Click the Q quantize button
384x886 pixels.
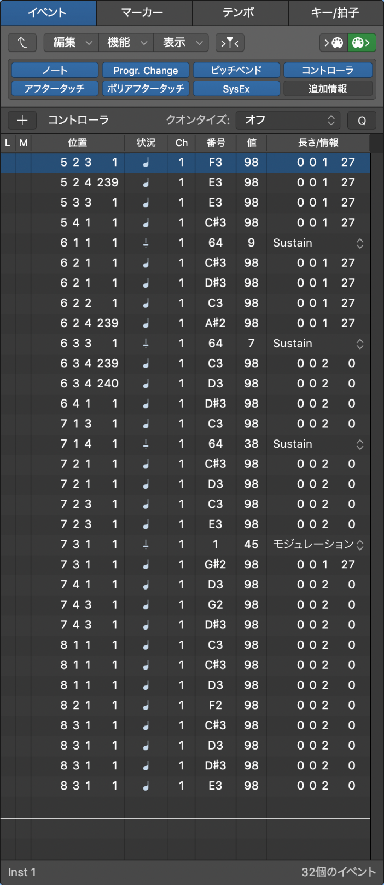tap(362, 121)
